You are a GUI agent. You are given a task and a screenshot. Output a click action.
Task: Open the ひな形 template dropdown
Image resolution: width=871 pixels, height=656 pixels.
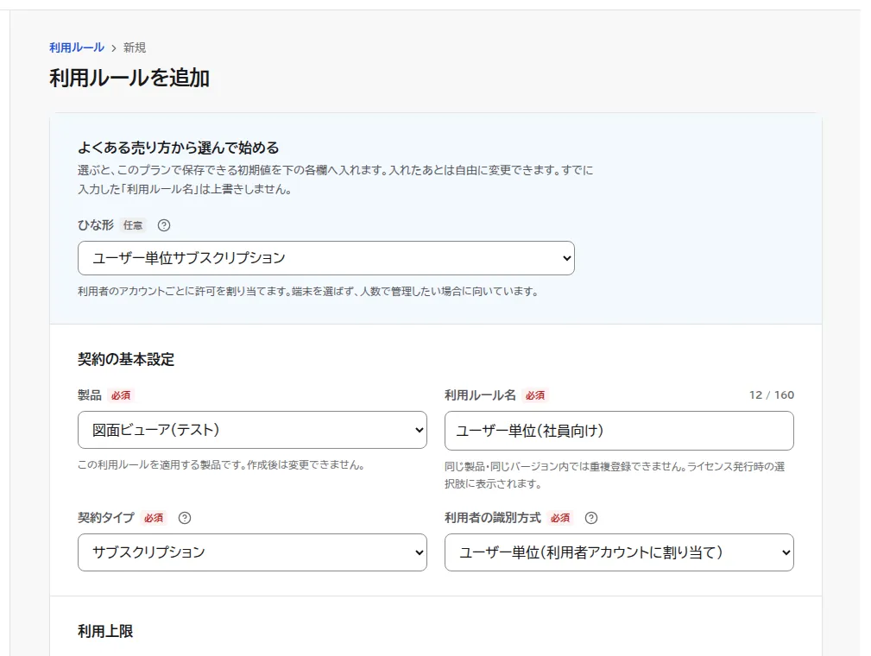[x=326, y=258]
